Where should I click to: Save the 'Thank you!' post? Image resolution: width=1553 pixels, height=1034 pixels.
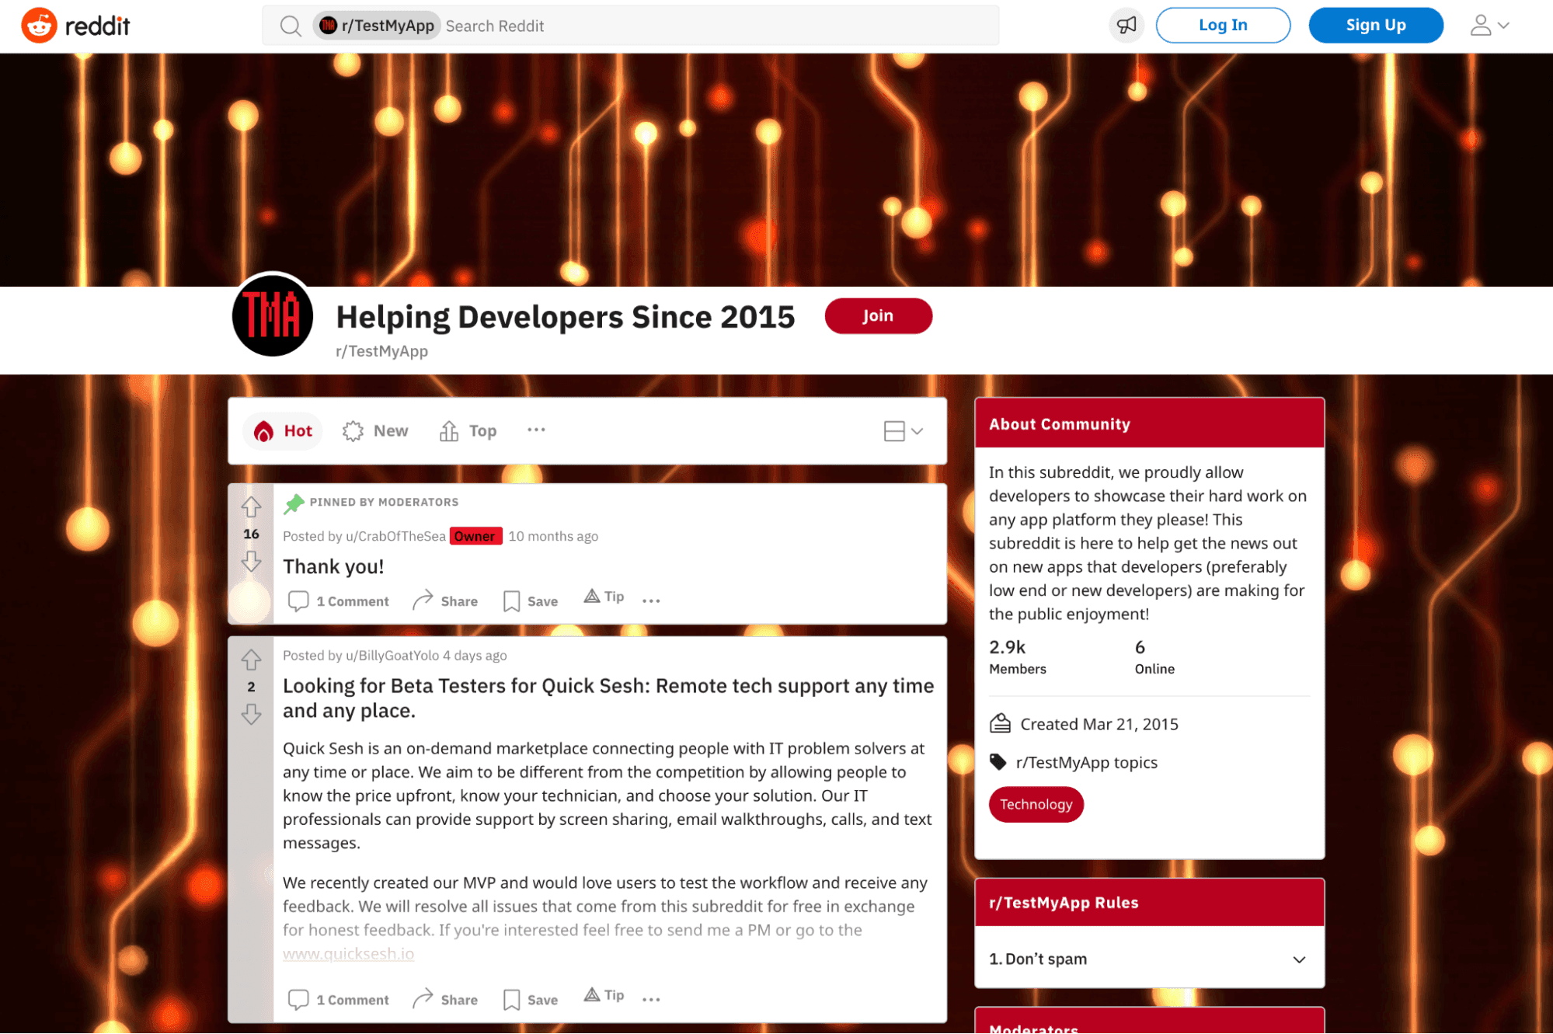pyautogui.click(x=531, y=601)
